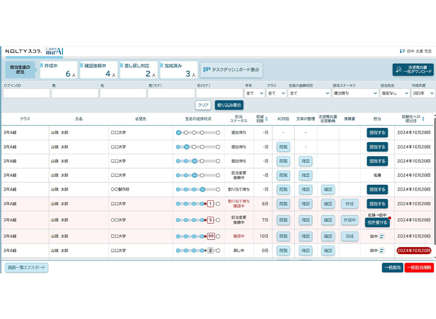Viewport: 436px width, 319px height.
Task: Open the 学年 dropdown filter
Action: pyautogui.click(x=254, y=93)
